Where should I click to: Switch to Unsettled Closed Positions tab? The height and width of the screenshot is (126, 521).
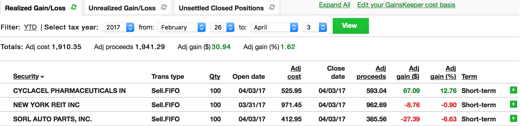tap(221, 8)
